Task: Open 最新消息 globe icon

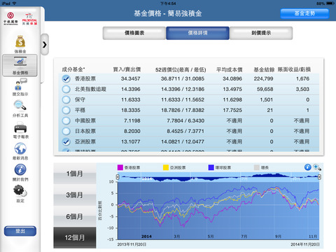Action: coord(20,148)
